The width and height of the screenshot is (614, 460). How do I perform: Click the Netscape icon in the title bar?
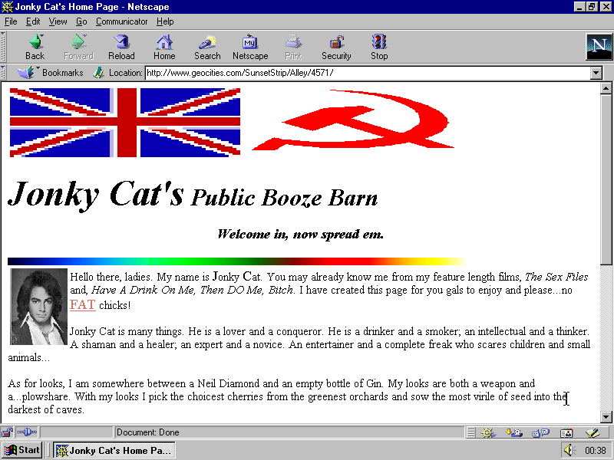pyautogui.click(x=7, y=7)
